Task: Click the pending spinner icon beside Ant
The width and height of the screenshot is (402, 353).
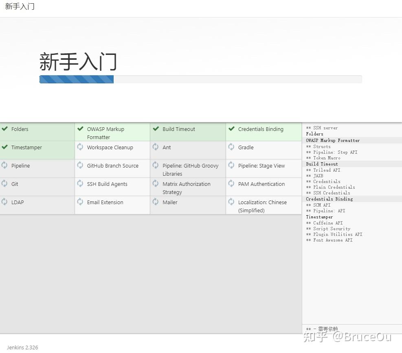Action: 155,147
